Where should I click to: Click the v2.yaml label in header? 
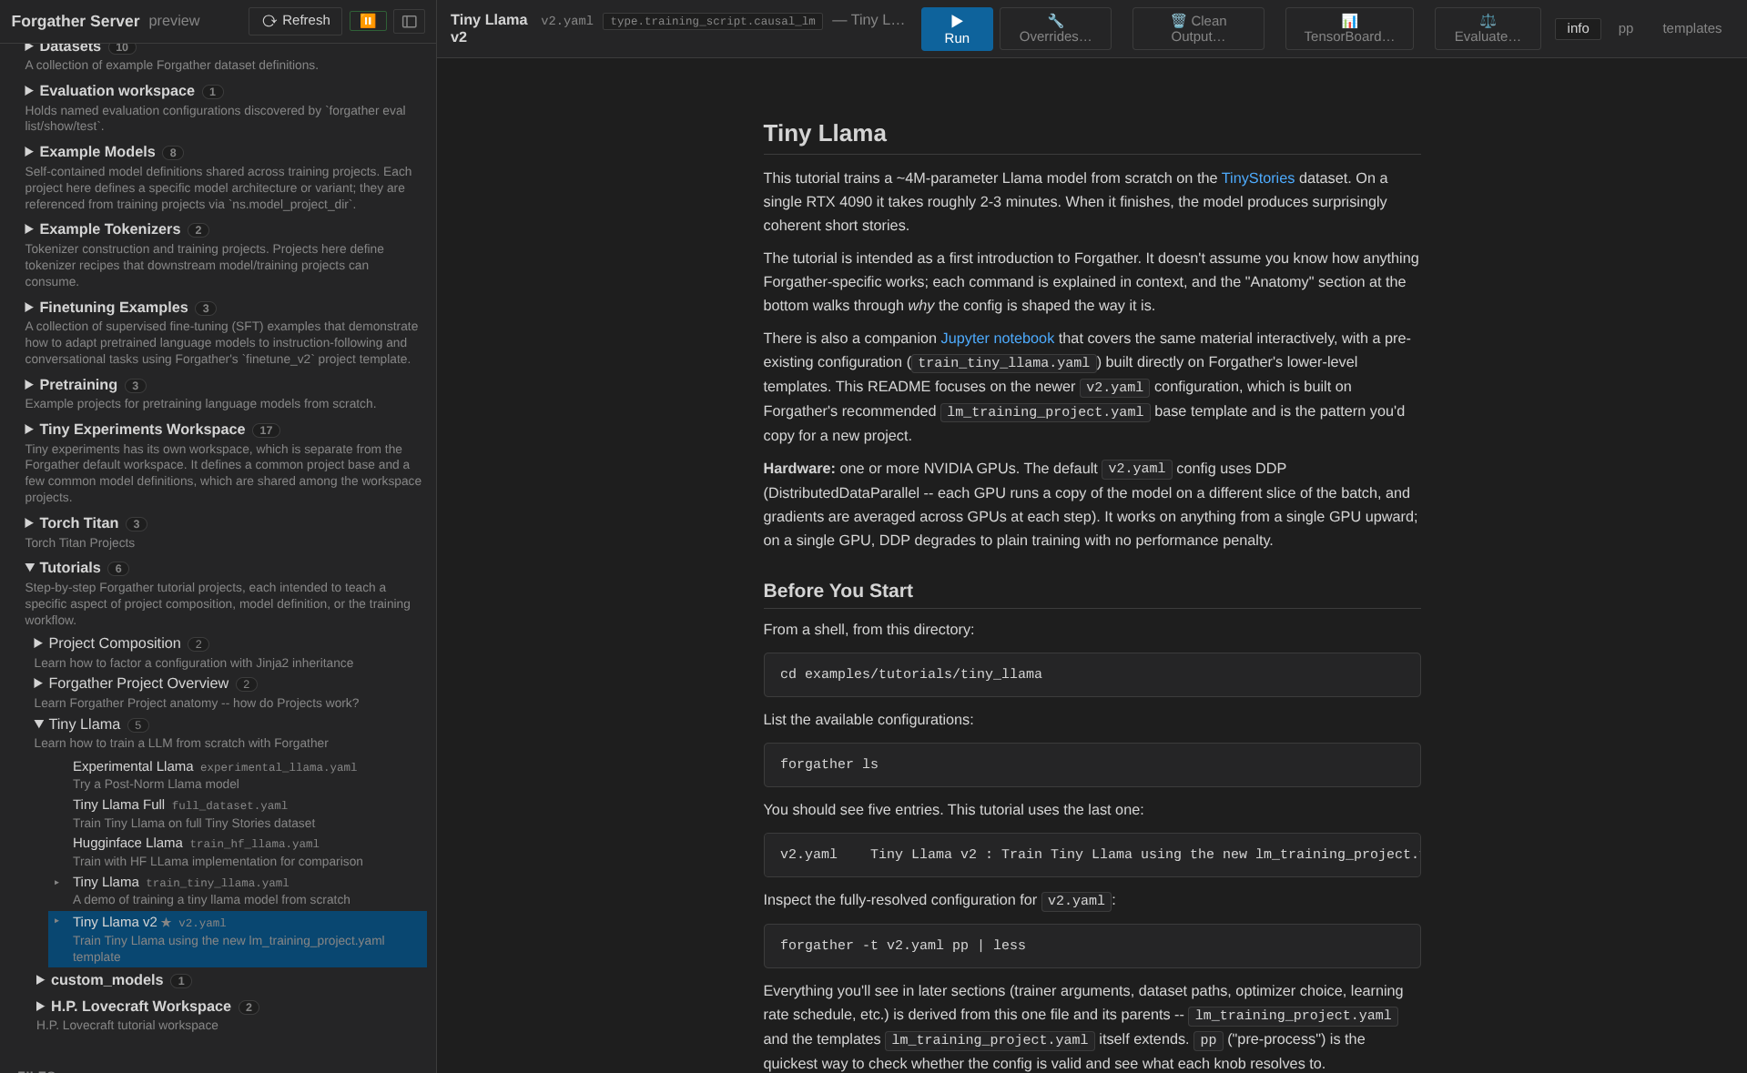(x=566, y=21)
